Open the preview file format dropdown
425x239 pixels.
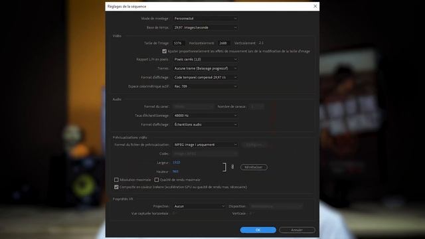pos(205,145)
